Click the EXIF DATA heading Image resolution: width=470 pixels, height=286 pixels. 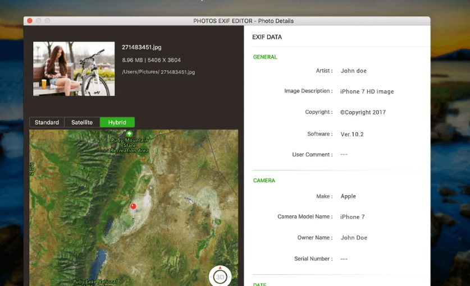tap(267, 37)
